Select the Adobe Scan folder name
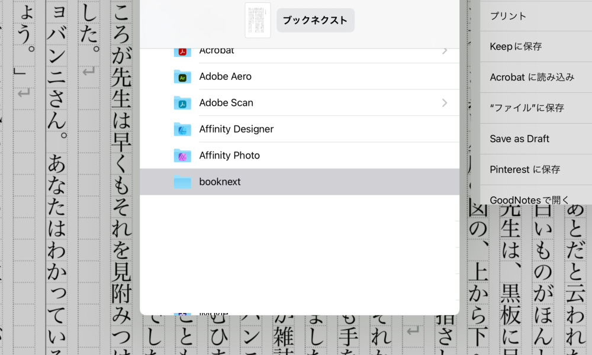The image size is (592, 355). (226, 102)
